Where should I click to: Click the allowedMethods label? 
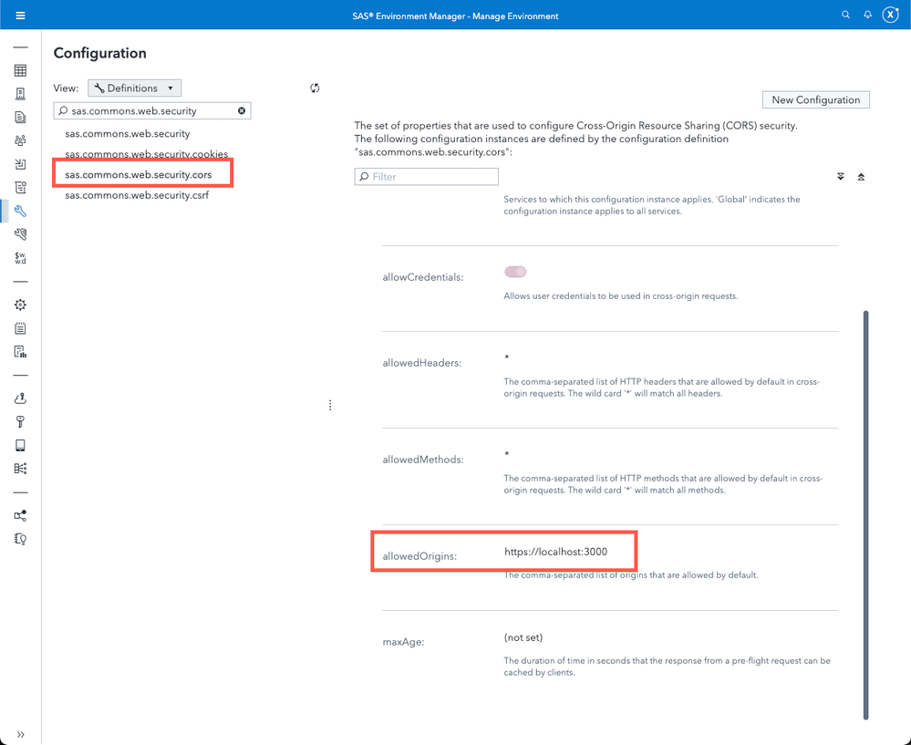point(423,459)
